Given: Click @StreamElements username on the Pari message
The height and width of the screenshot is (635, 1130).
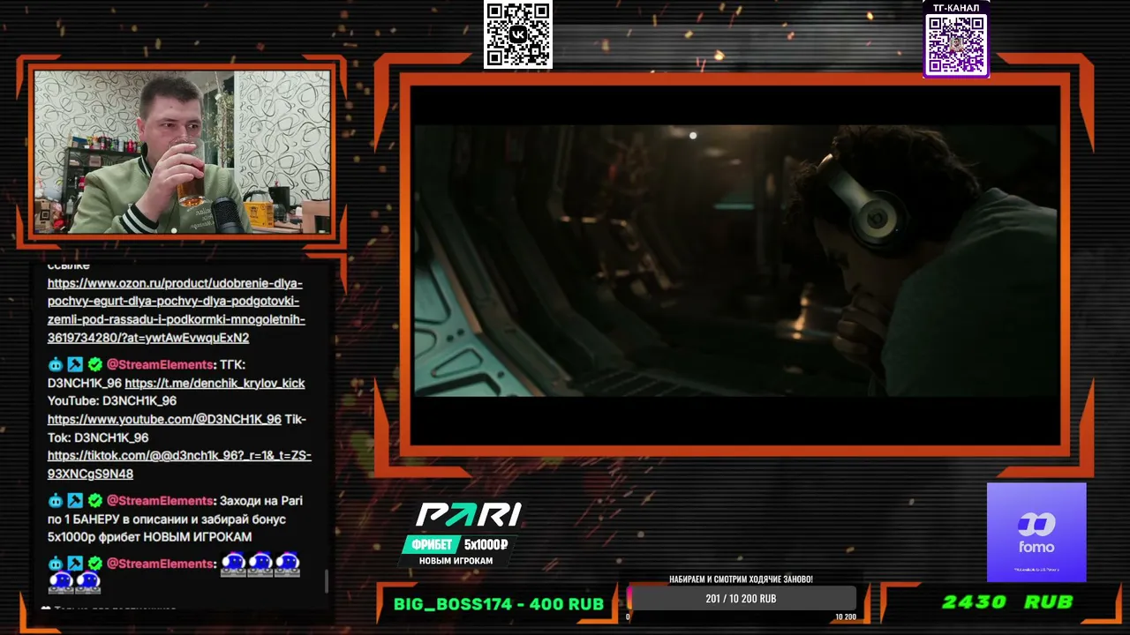Looking at the screenshot, I should (160, 500).
